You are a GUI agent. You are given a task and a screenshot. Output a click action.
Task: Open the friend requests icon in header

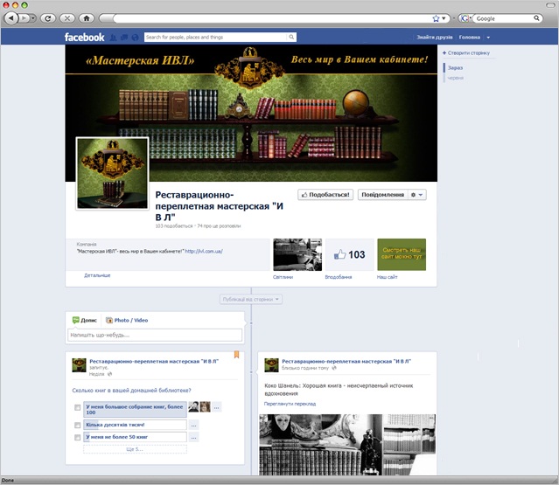click(113, 38)
